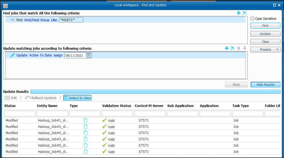This screenshot has width=284, height=158.
Task: Add a new find criterion with plus icon
Action: point(238,13)
